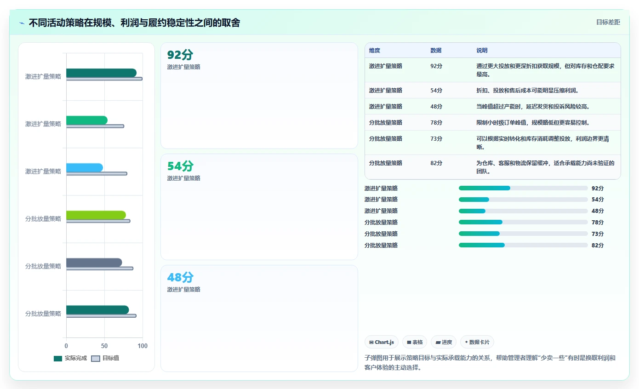This screenshot has width=639, height=389.
Task: Click the lime green bar in the bullet chart
Action: point(96,215)
